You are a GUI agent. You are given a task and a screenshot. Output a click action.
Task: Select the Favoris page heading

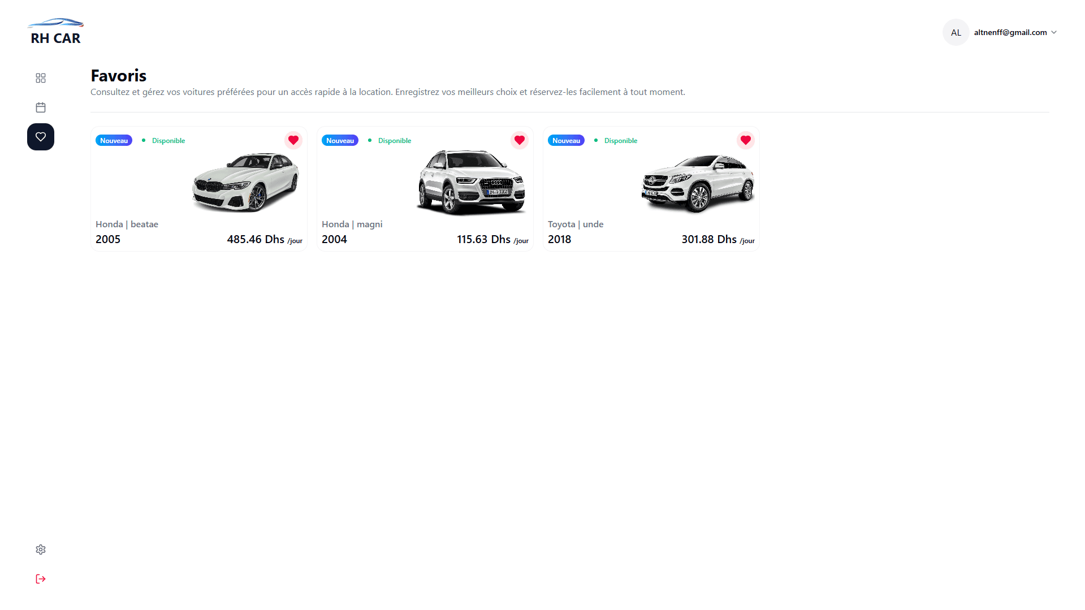(x=118, y=75)
